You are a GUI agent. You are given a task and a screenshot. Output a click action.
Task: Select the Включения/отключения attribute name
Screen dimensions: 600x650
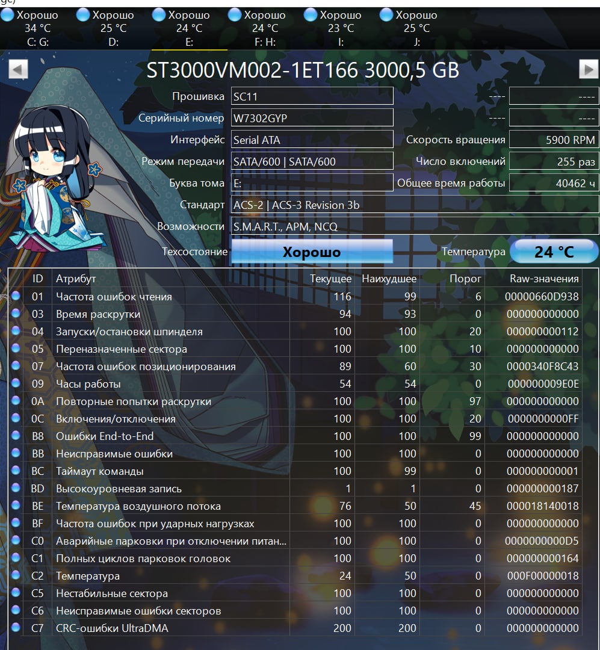coord(116,419)
